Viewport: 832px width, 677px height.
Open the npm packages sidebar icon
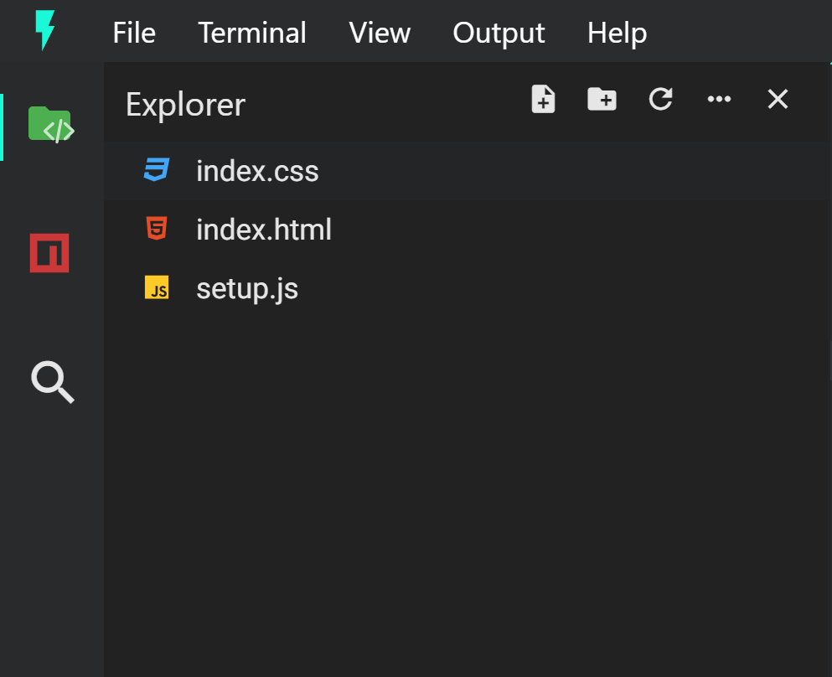coord(49,253)
